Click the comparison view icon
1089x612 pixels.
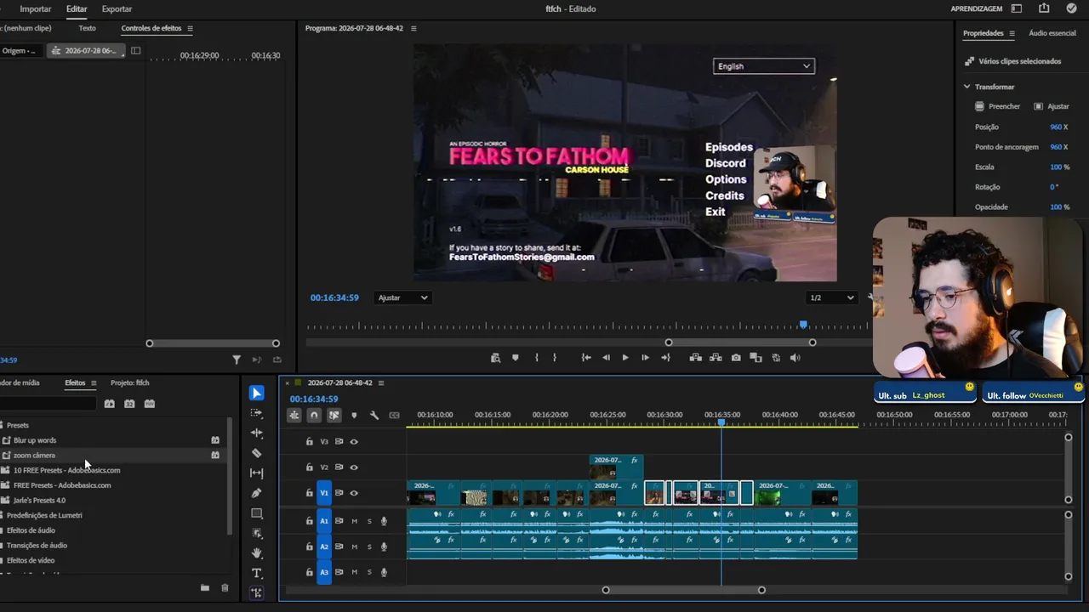(x=755, y=358)
